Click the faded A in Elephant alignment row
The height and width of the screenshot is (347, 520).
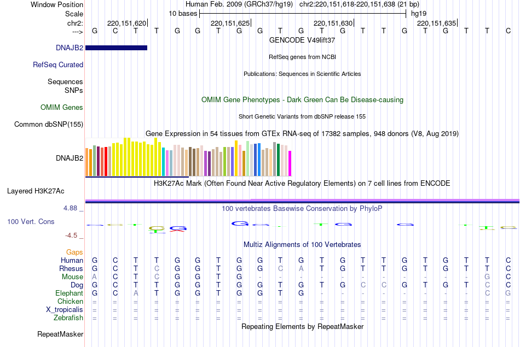tap(136, 293)
